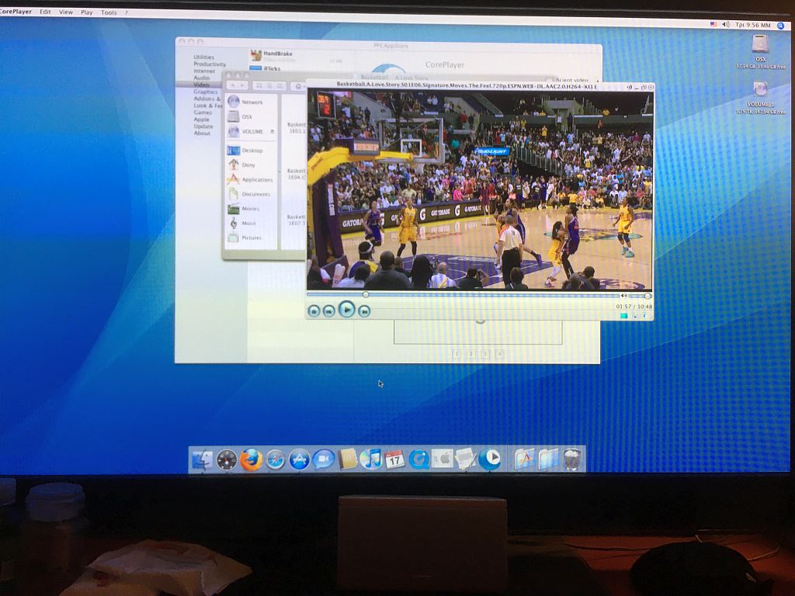This screenshot has height=596, width=795.
Task: Open the VOLUME 1 disc on the desktop
Action: tap(760, 90)
